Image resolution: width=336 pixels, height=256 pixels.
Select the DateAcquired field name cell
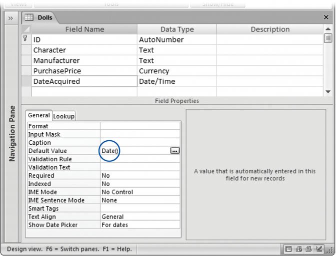click(x=83, y=81)
